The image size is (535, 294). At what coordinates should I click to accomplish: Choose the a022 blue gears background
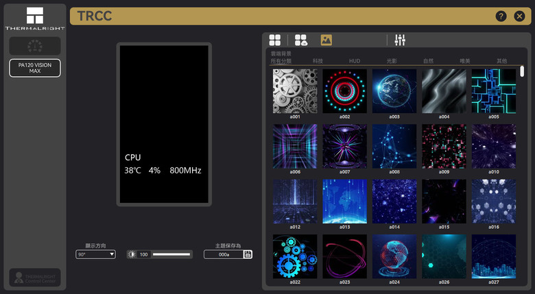(295, 256)
